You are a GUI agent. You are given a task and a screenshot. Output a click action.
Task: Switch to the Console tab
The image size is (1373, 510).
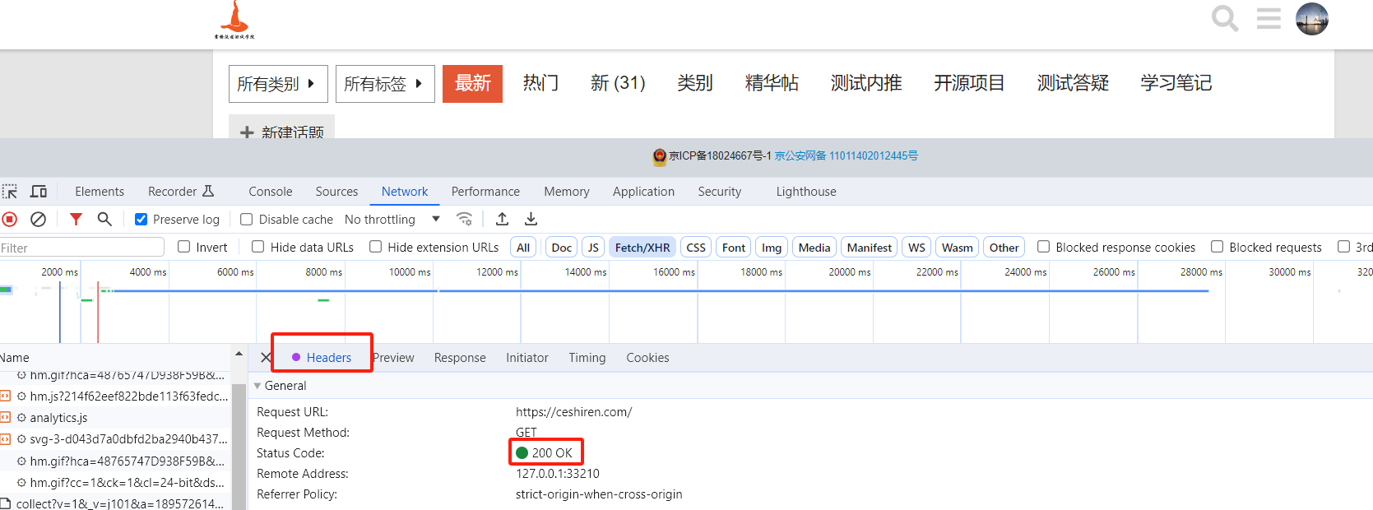(x=271, y=192)
